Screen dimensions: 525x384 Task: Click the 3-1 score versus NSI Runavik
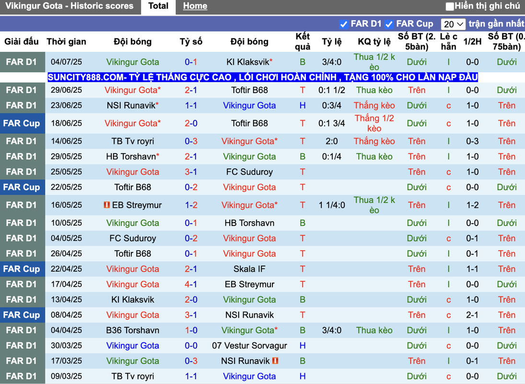191,315
